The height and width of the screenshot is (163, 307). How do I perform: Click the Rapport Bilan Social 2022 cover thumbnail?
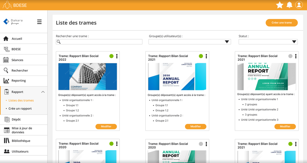88,77
